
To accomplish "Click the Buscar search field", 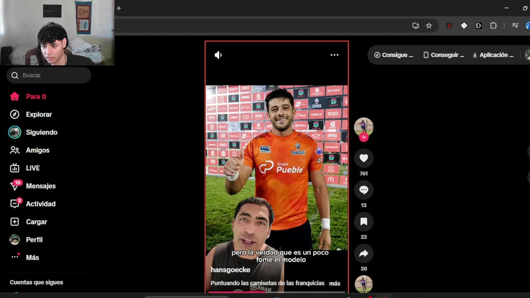I will coord(49,75).
